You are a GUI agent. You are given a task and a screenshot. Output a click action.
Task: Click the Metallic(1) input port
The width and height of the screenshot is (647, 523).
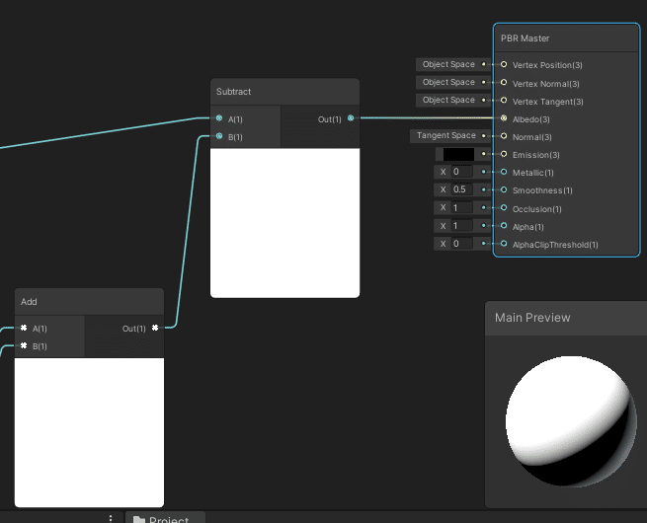504,172
